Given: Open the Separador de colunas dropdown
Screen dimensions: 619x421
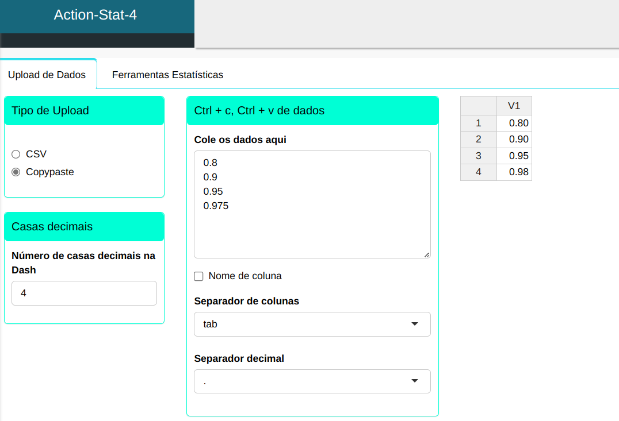Looking at the screenshot, I should (312, 324).
